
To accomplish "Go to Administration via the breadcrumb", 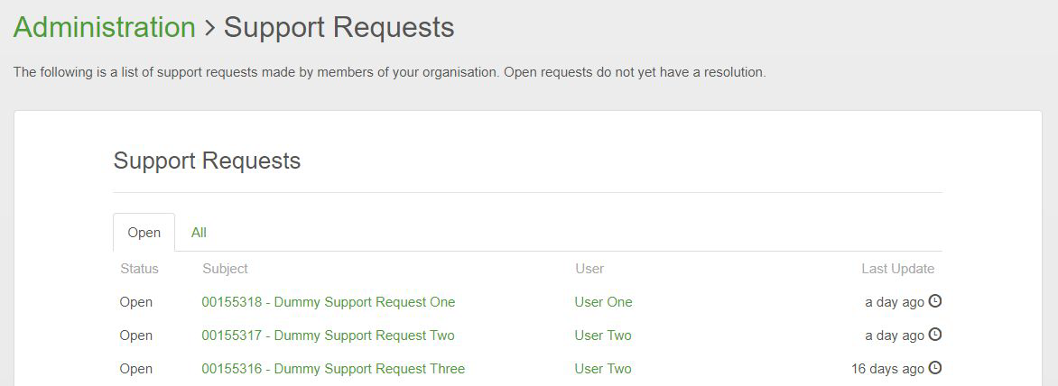I will coord(105,28).
